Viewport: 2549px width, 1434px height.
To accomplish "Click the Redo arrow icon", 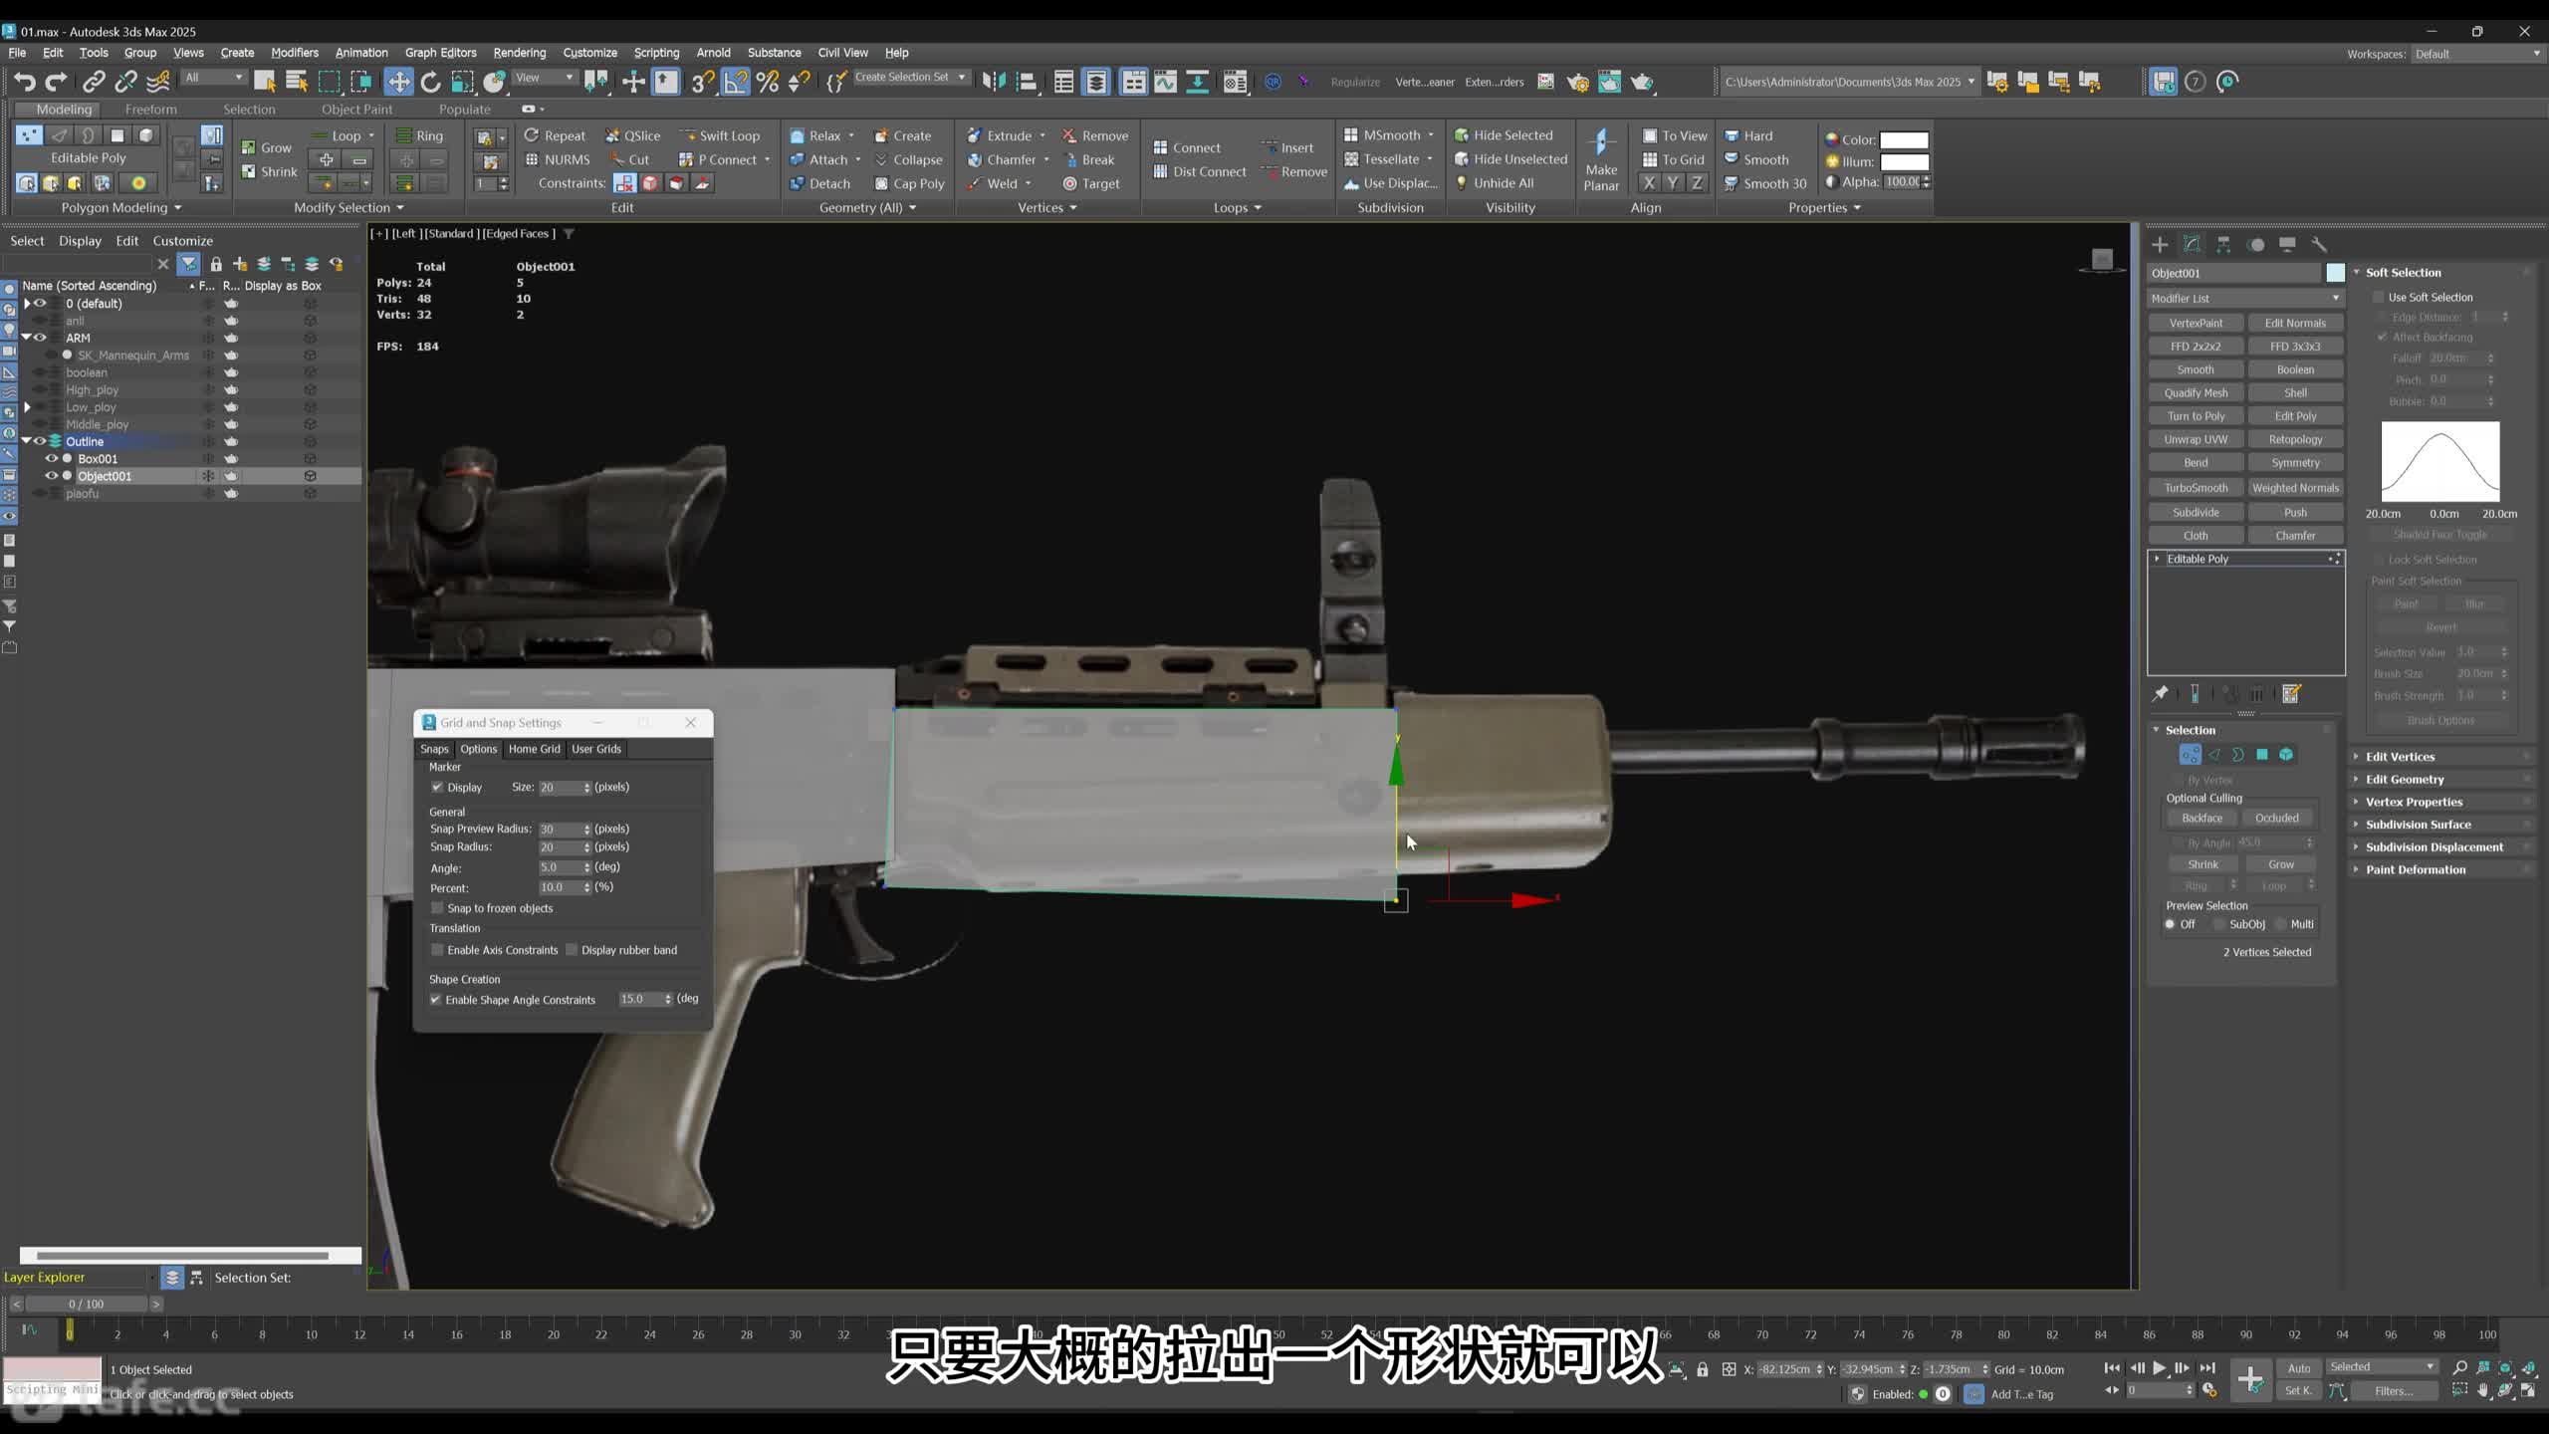I will [57, 82].
